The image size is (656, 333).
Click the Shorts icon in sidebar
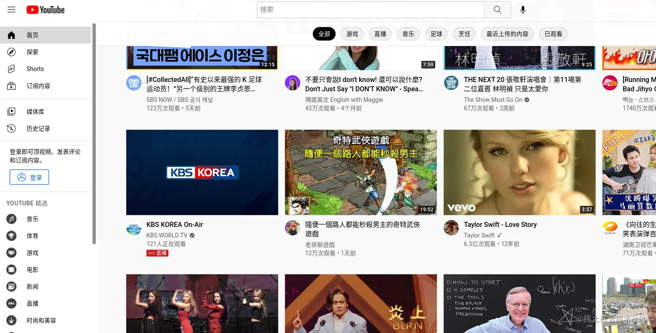[x=12, y=69]
